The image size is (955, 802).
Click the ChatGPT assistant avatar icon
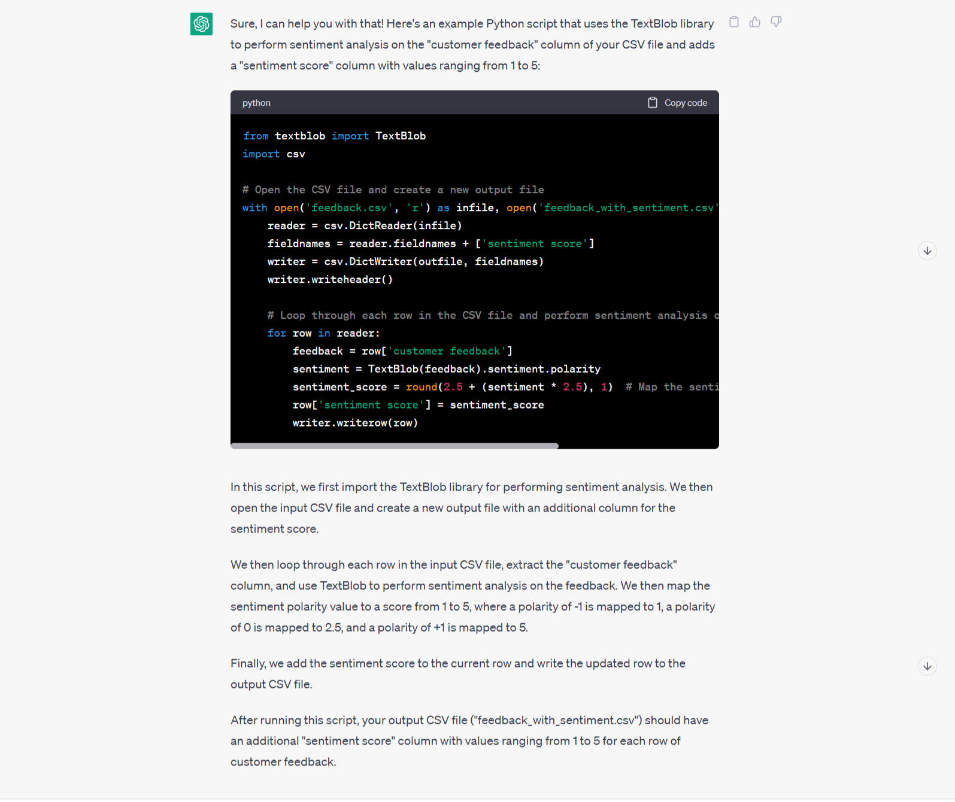point(201,24)
